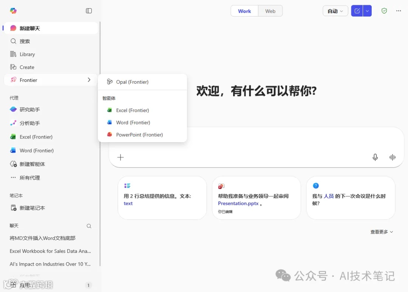Open Word (Frontier) in the sidebar
Screen dimensions: 408x292
(51, 151)
